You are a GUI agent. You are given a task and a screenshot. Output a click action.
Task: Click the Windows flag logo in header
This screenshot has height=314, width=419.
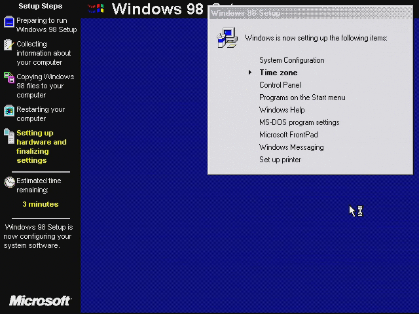pyautogui.click(x=96, y=9)
